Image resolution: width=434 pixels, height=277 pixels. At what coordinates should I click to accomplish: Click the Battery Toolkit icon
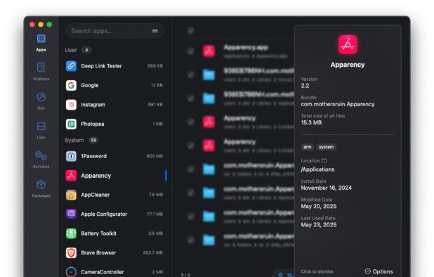(71, 233)
